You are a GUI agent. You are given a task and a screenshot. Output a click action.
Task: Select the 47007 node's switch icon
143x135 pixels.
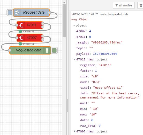tap(21, 38)
